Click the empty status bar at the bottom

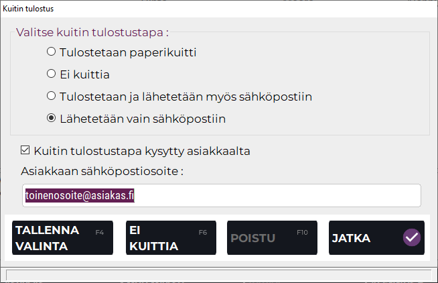pyautogui.click(x=219, y=274)
